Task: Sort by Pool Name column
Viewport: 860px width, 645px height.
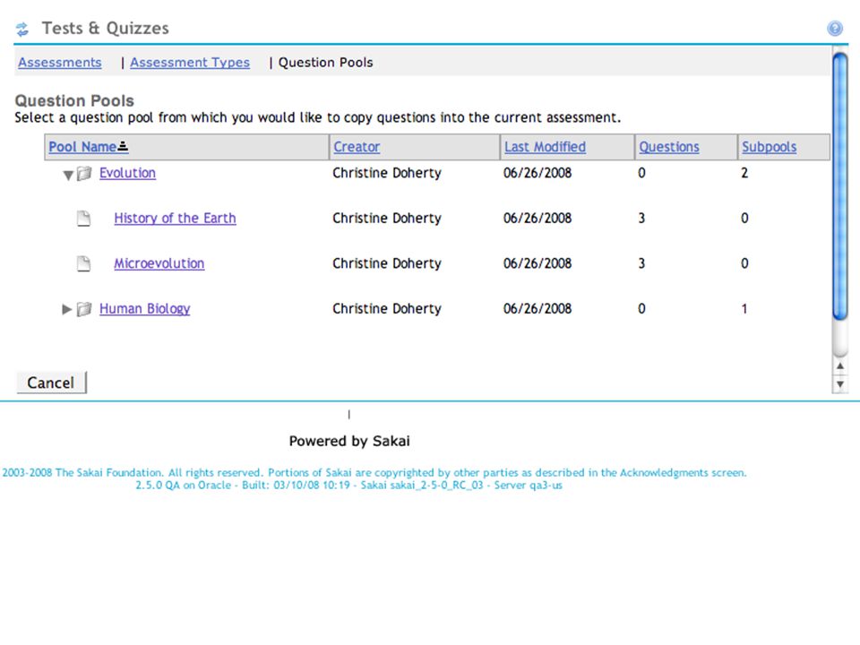Action: [x=82, y=147]
